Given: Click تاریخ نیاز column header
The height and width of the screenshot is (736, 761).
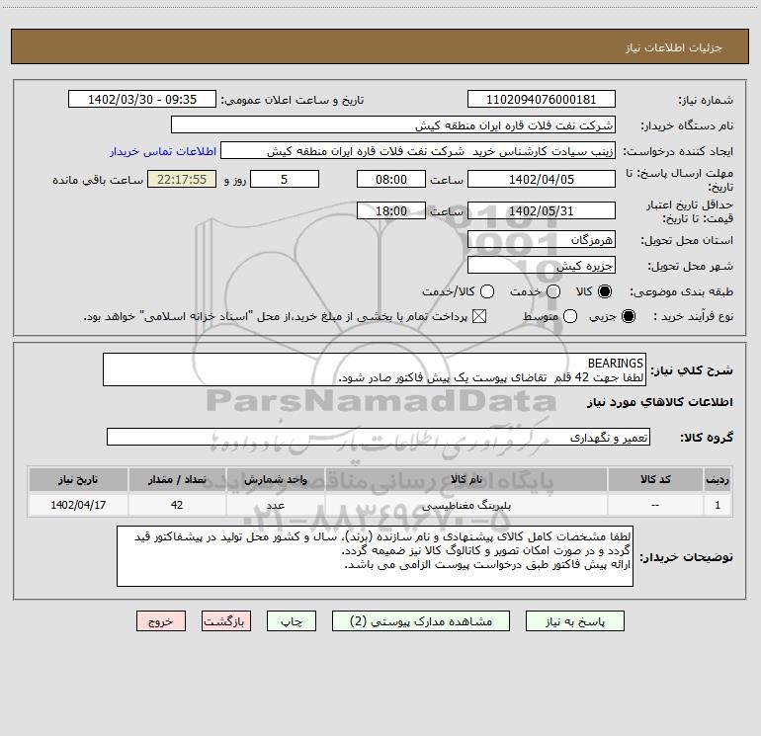Looking at the screenshot, I should [78, 480].
